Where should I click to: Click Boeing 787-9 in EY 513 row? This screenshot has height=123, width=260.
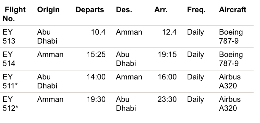(231, 37)
